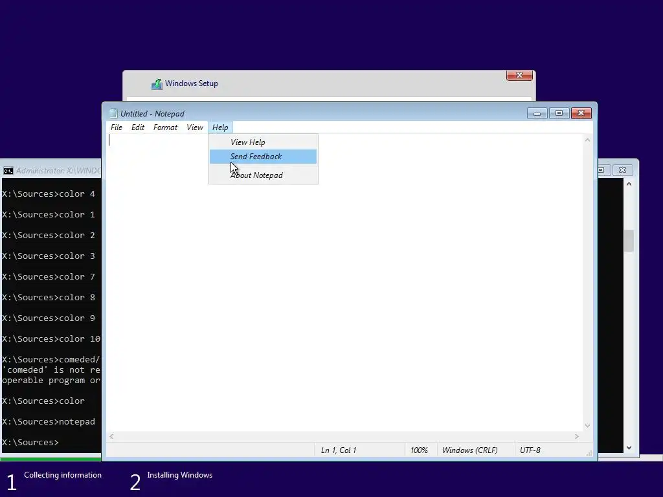Screen dimensions: 663x497
Task: Close the Notepad window
Action: (581, 113)
